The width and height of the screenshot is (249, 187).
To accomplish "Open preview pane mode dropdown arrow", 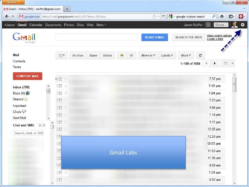I will point(232,63).
